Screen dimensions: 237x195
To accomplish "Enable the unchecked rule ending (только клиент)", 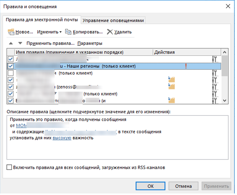I will (11, 73).
